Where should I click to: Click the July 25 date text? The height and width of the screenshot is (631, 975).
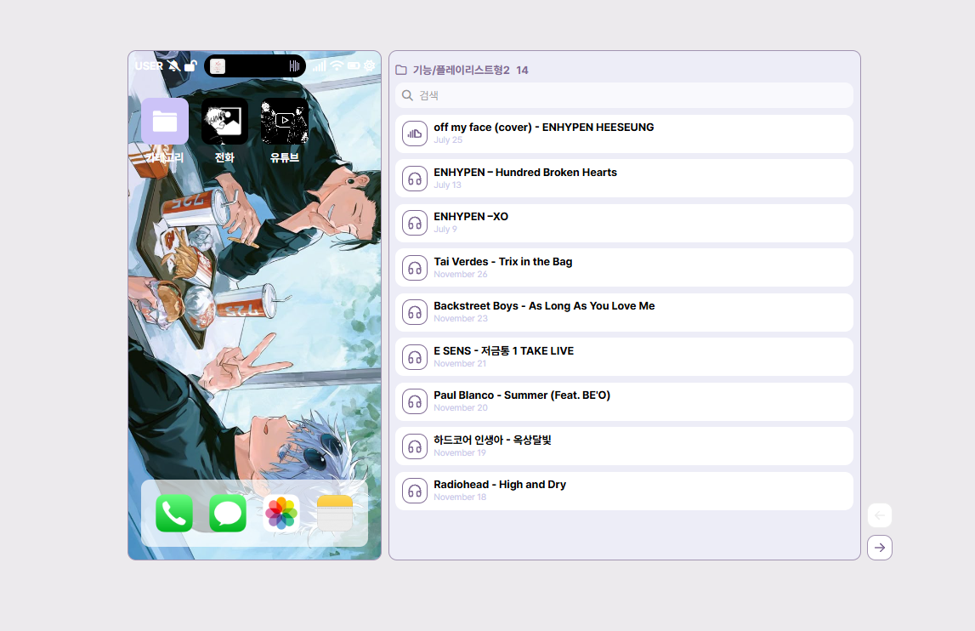tap(448, 140)
